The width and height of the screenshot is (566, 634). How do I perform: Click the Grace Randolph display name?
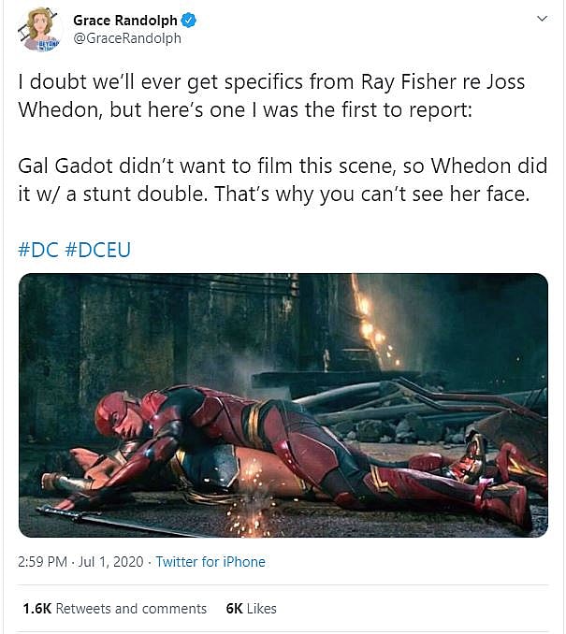tap(125, 20)
